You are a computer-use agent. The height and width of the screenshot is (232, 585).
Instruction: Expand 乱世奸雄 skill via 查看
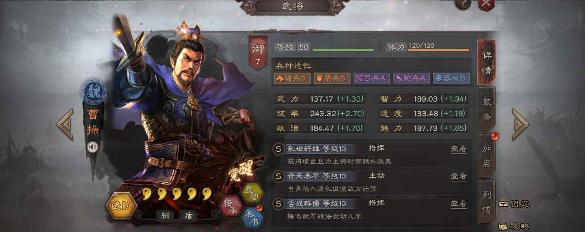459,149
